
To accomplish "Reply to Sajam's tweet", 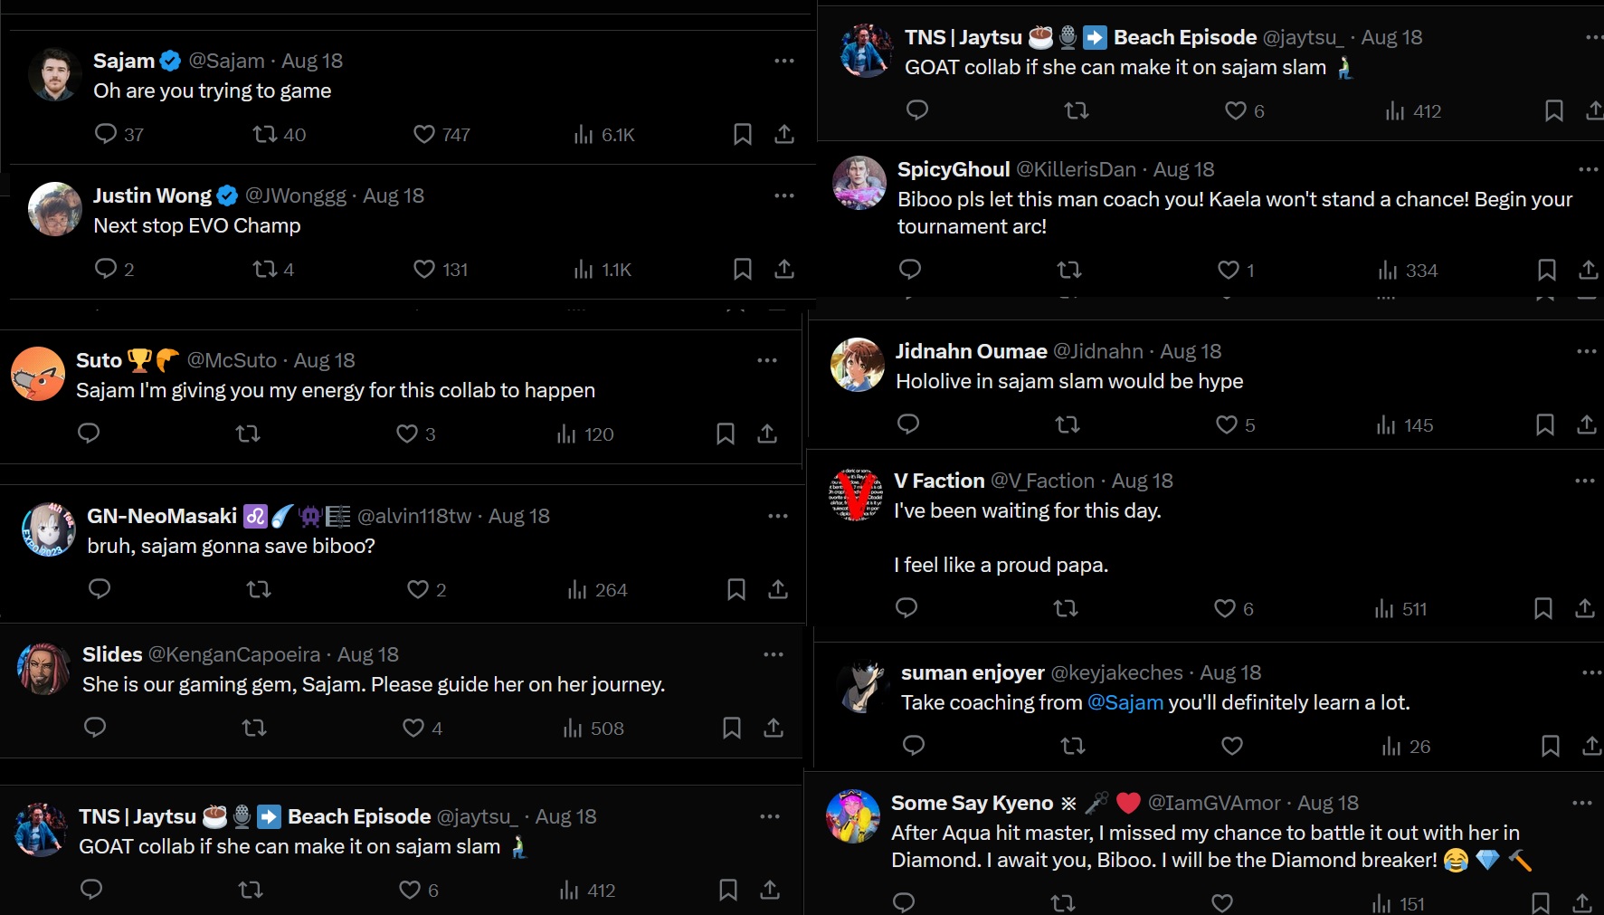I will click(106, 134).
